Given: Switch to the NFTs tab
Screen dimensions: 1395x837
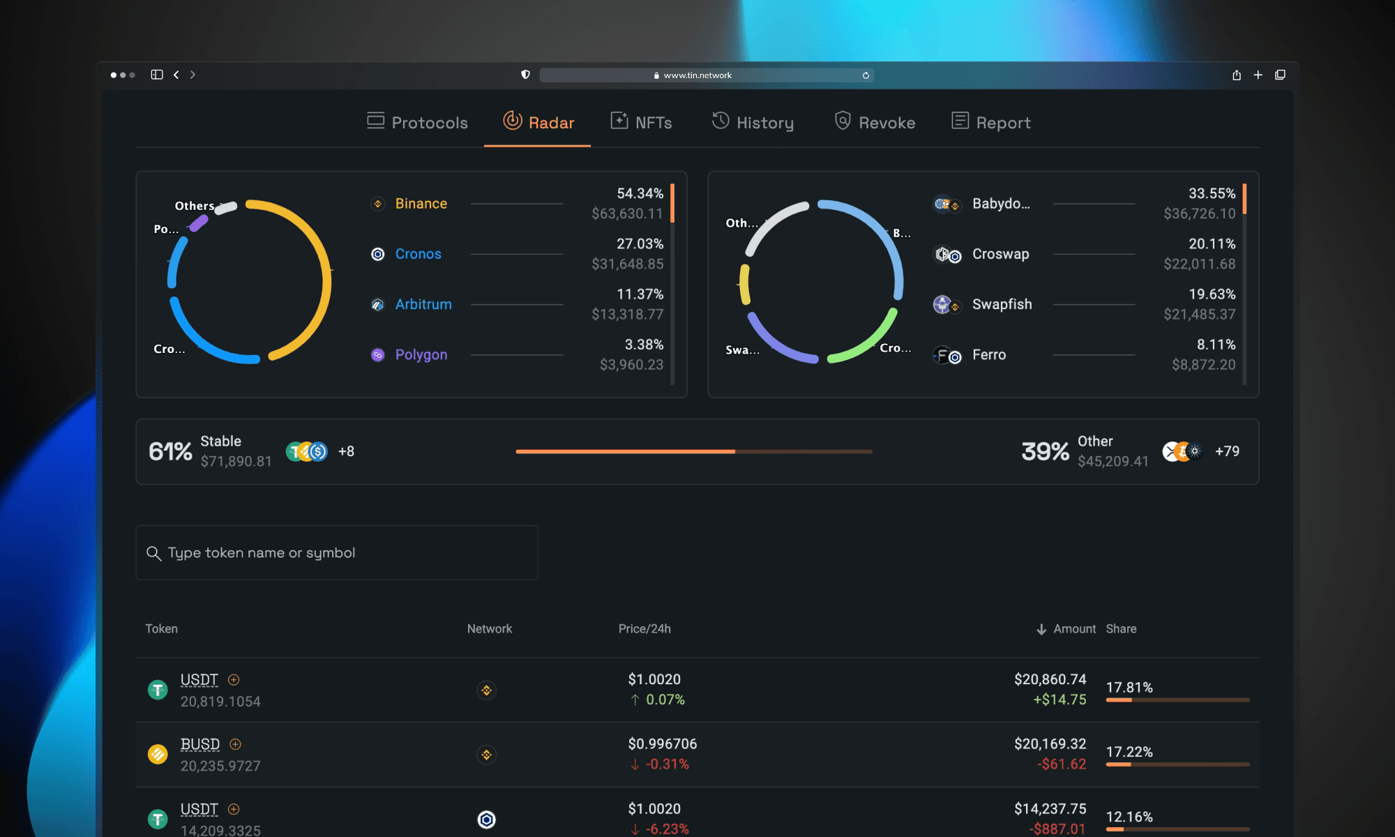Looking at the screenshot, I should point(641,122).
